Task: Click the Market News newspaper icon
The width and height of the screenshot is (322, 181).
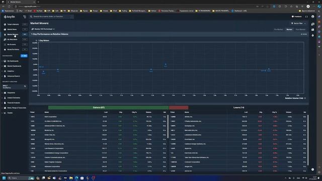Action: (x=5, y=29)
